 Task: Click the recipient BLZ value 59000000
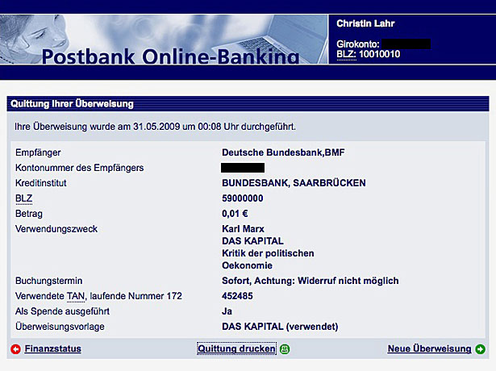[x=242, y=198]
